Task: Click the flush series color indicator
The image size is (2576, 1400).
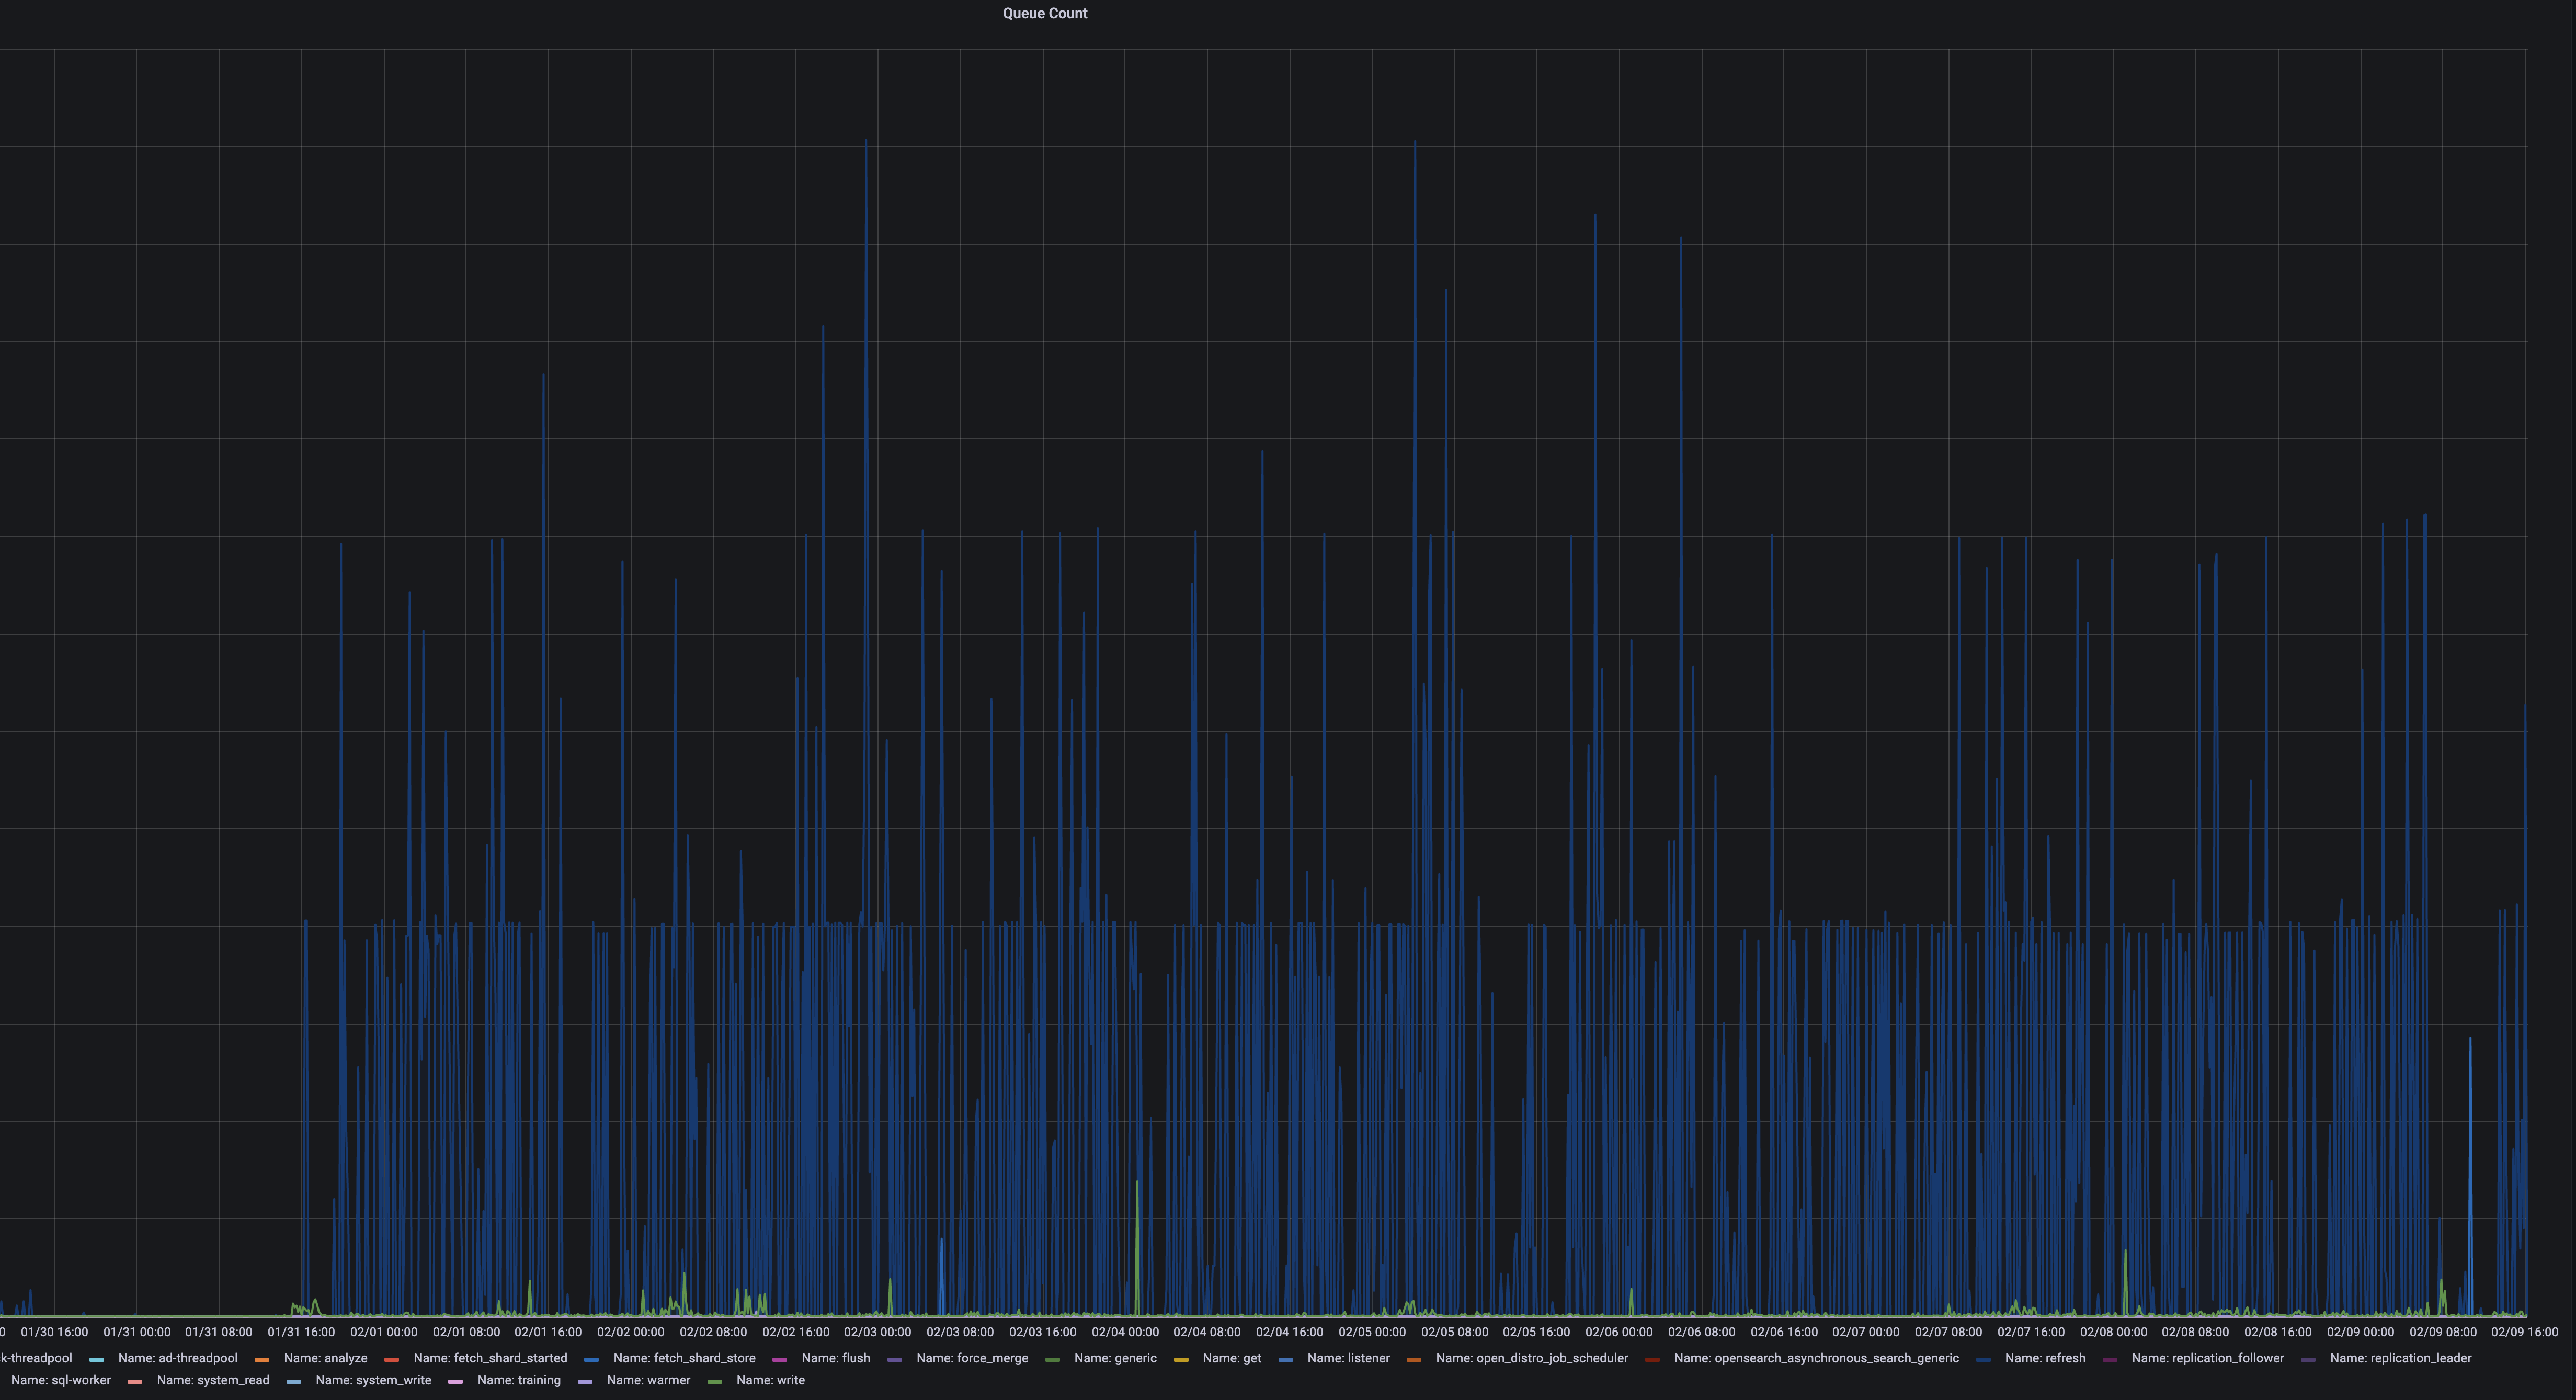Action: [779, 1358]
